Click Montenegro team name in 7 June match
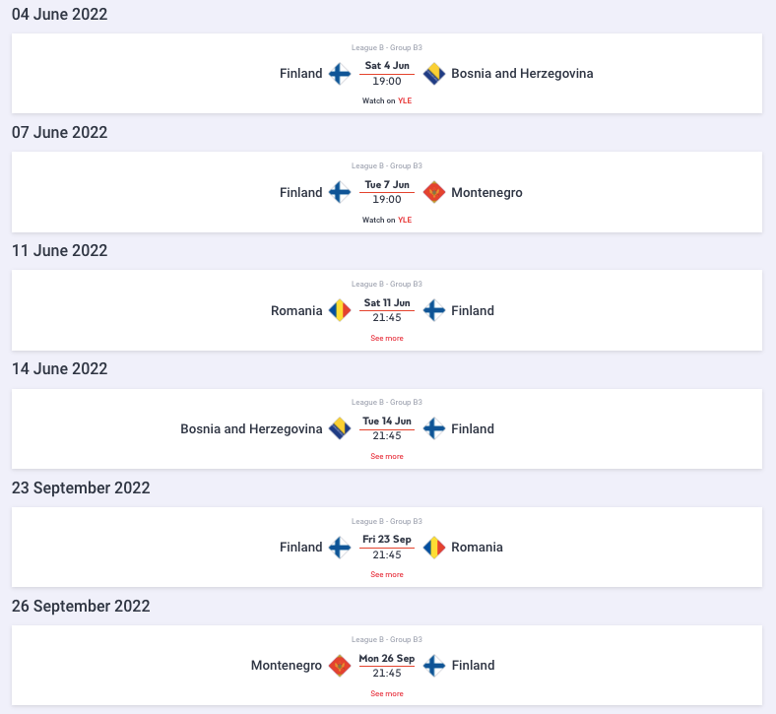The height and width of the screenshot is (714, 776). [x=486, y=192]
